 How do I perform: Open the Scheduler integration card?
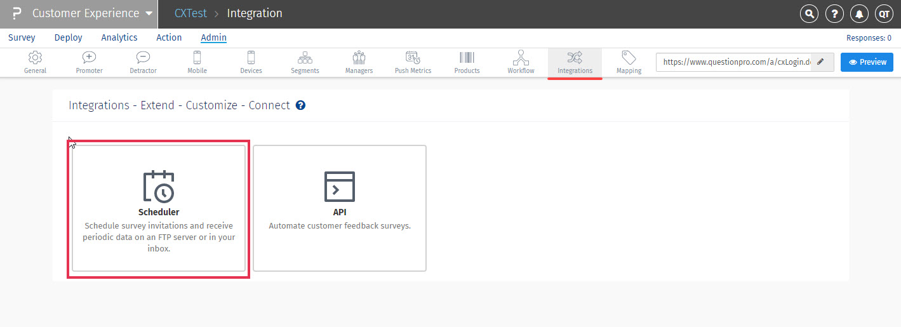click(159, 208)
